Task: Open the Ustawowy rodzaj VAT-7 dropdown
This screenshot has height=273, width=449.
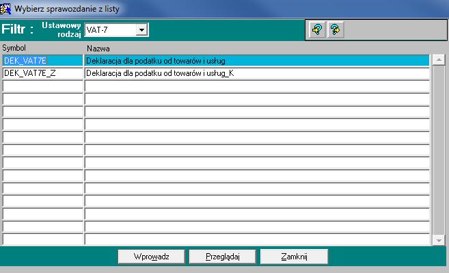Action: [141, 30]
